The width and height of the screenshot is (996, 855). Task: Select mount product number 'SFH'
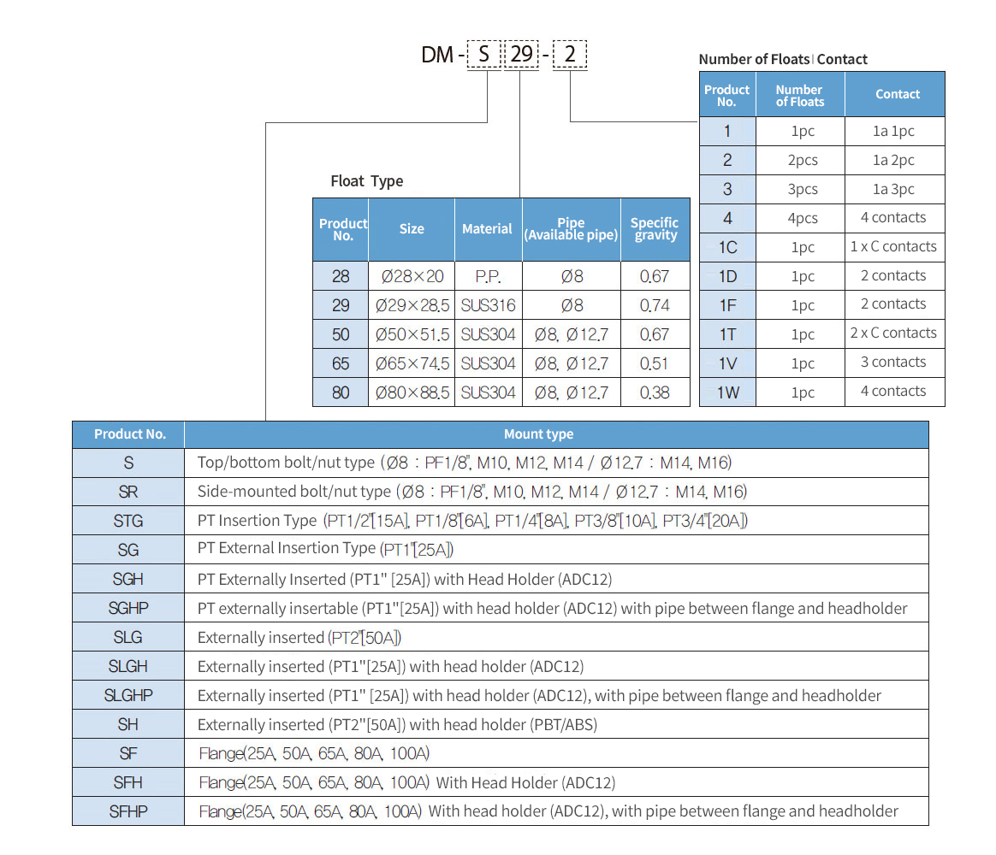[x=128, y=782]
